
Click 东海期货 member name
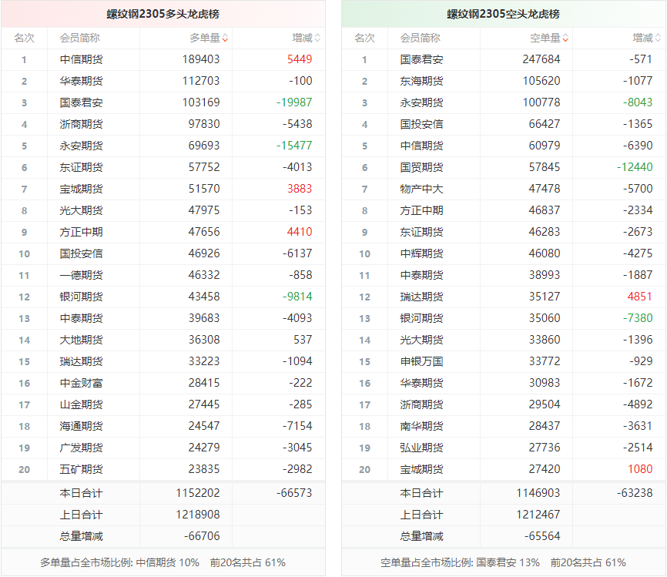(x=421, y=81)
